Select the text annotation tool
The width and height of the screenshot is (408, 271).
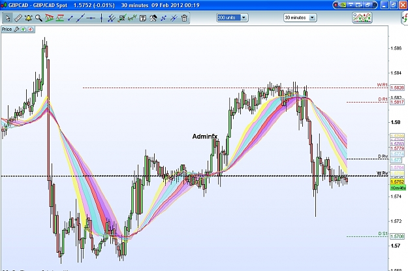(142, 18)
